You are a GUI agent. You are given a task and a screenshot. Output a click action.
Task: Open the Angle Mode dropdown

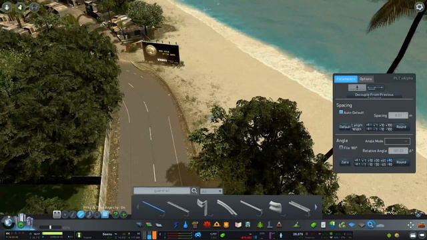point(398,141)
